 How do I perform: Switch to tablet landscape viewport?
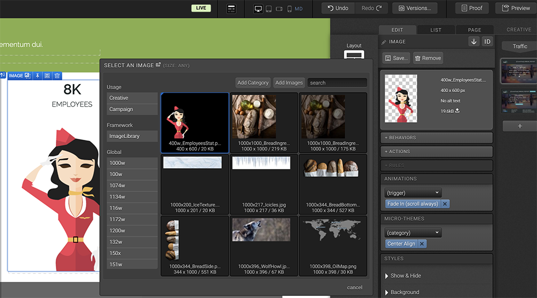pyautogui.click(x=279, y=9)
